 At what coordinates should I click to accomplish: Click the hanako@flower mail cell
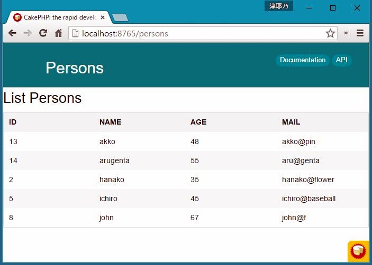[x=308, y=179]
